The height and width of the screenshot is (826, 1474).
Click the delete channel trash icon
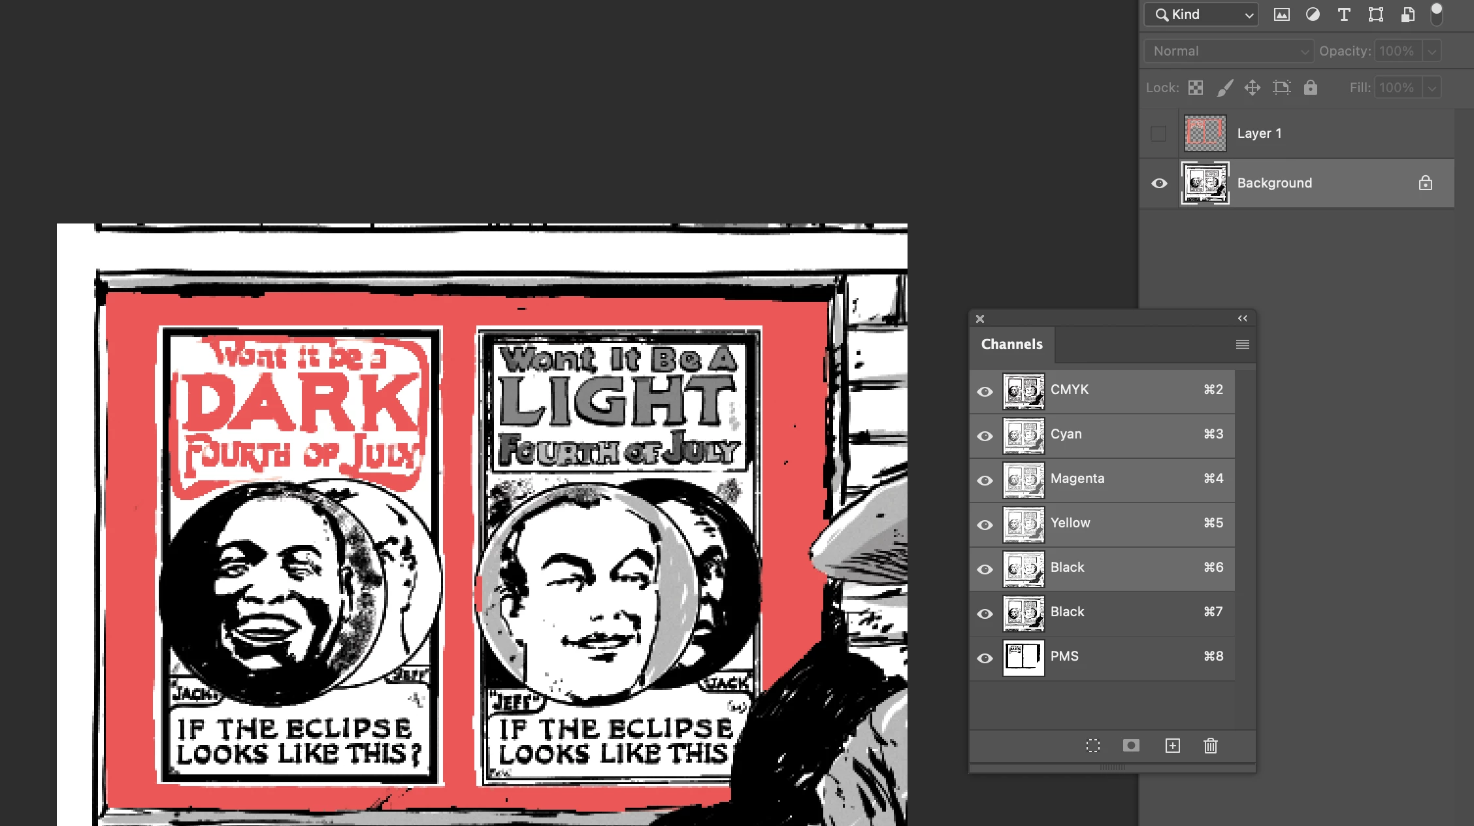[1211, 746]
